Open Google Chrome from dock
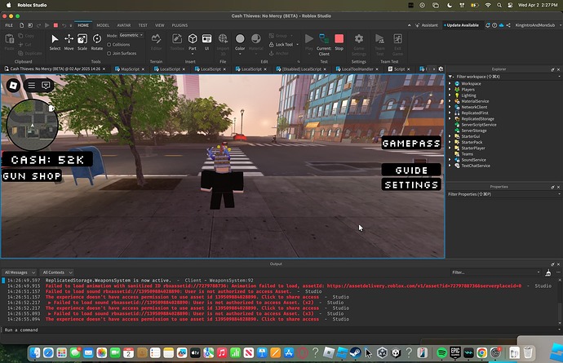This screenshot has width=563, height=363. point(482,353)
